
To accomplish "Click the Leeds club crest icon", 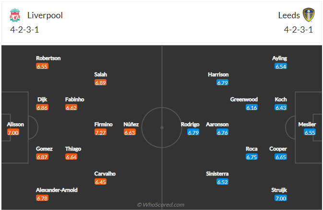I will [x=308, y=15].
